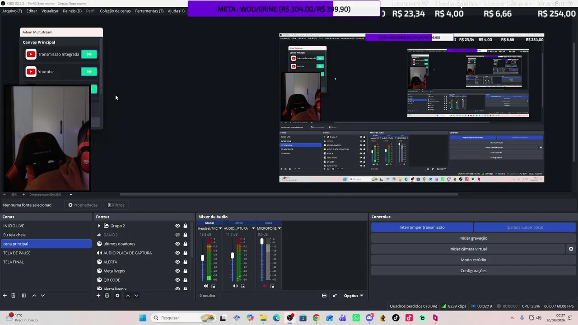The width and height of the screenshot is (578, 325).
Task: Open the Editar menu
Action: 32,11
